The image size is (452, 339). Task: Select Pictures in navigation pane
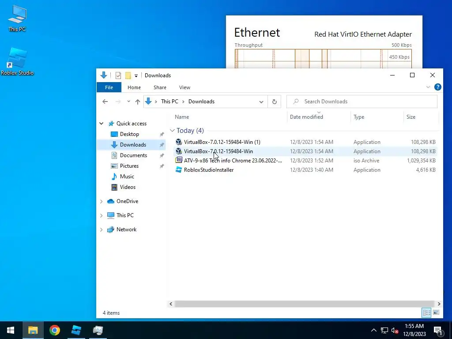coord(129,166)
